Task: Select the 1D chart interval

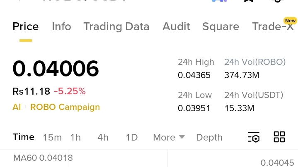Action: tap(132, 137)
